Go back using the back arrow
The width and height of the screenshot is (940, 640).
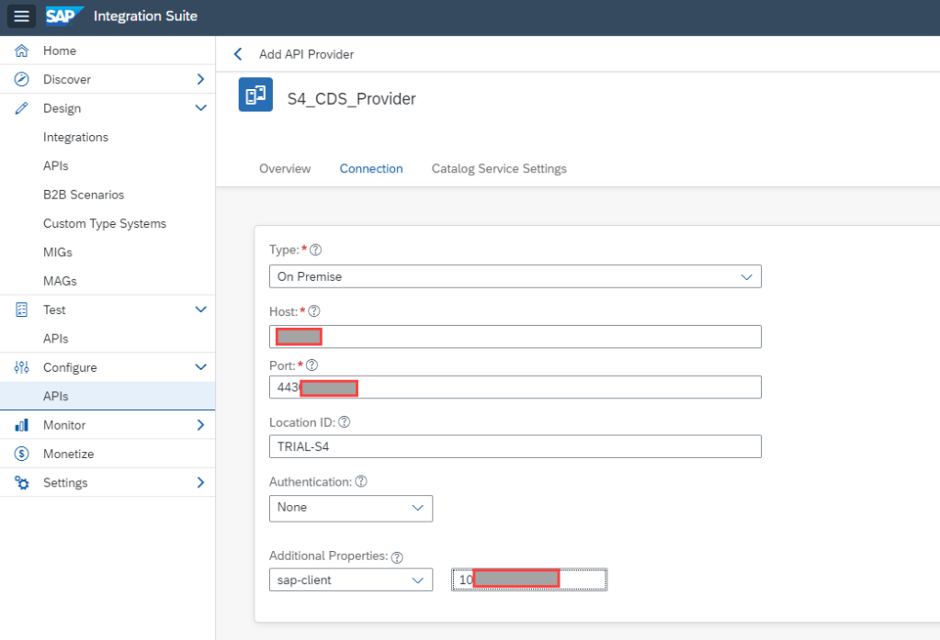click(x=238, y=54)
